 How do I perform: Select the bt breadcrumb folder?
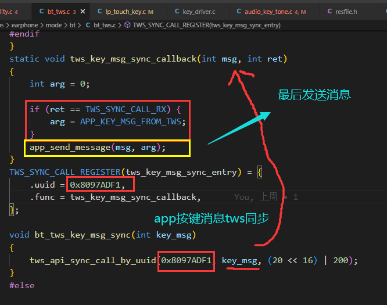(73, 25)
